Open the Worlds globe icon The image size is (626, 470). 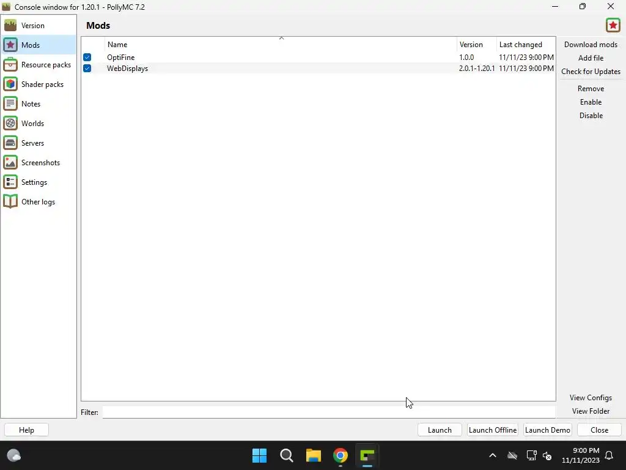pyautogui.click(x=10, y=123)
